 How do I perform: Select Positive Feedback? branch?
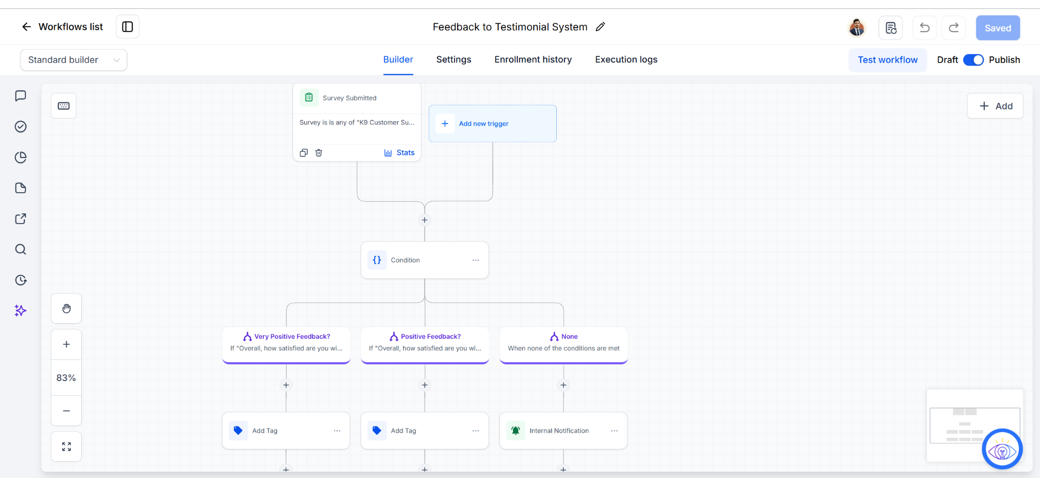click(425, 345)
